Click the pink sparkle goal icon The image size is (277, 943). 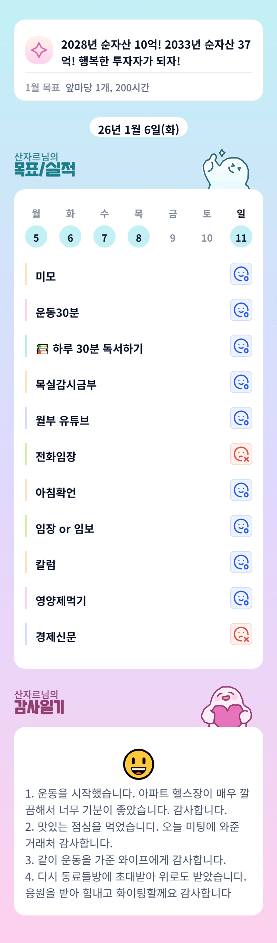[x=39, y=50]
